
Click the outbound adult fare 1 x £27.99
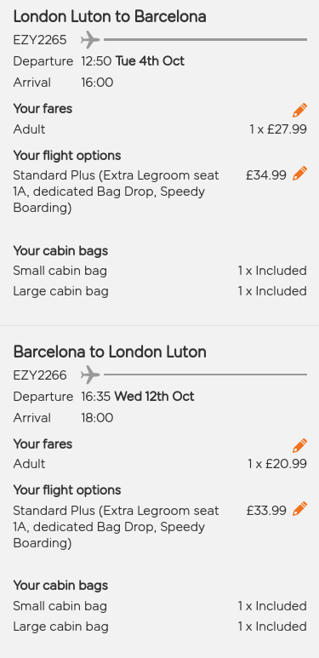tap(278, 129)
